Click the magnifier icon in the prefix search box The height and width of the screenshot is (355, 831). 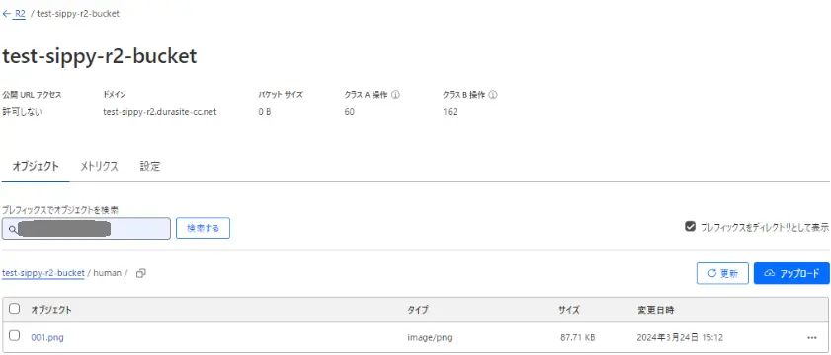(12, 229)
